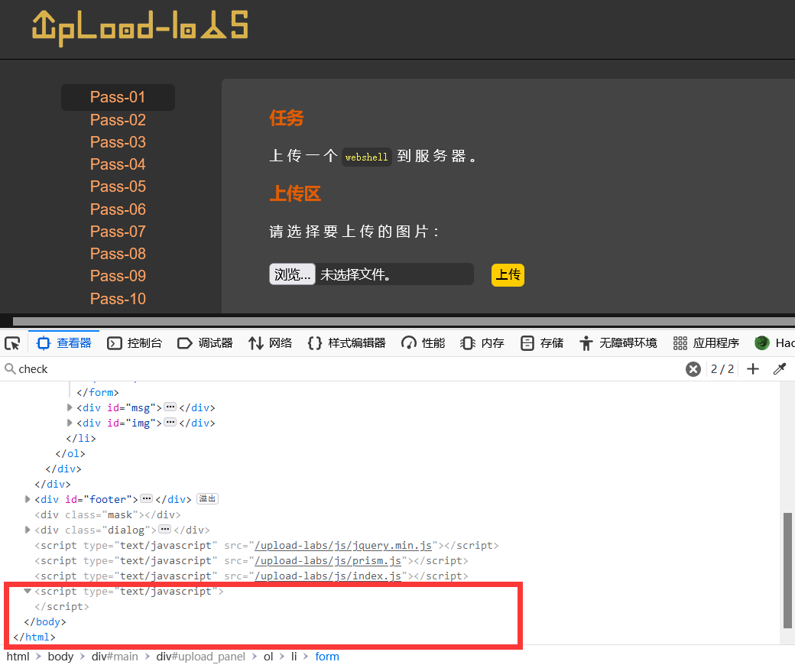This screenshot has height=665, width=795.
Task: Select the div class="mask" node
Action: pos(108,514)
